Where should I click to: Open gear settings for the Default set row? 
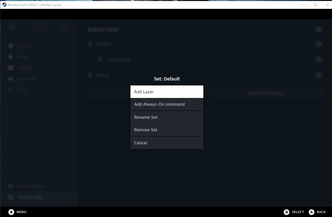click(319, 44)
